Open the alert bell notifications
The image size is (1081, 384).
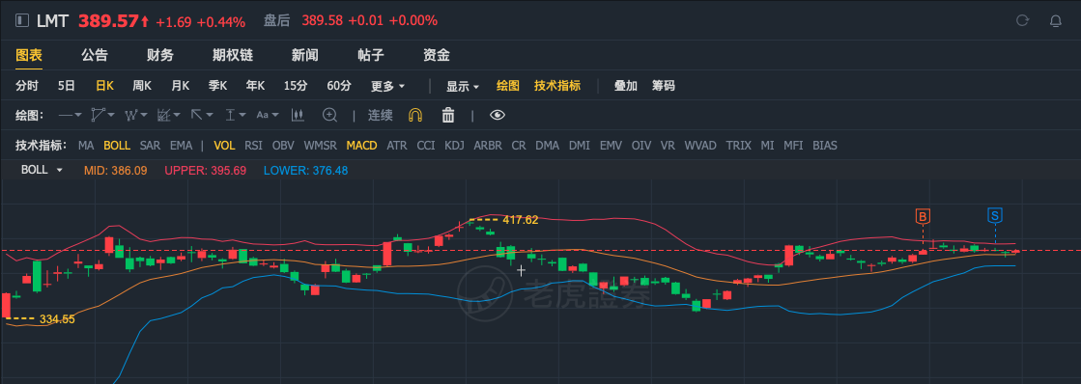coord(1056,20)
